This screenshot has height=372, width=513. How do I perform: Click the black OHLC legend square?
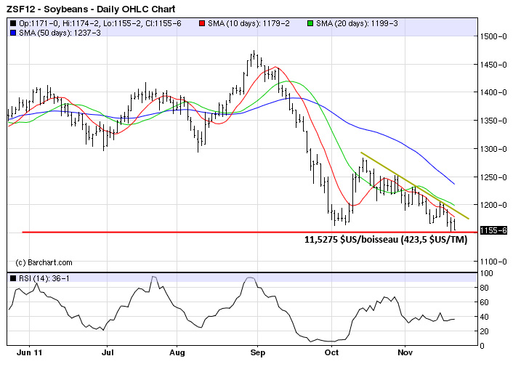[13, 23]
